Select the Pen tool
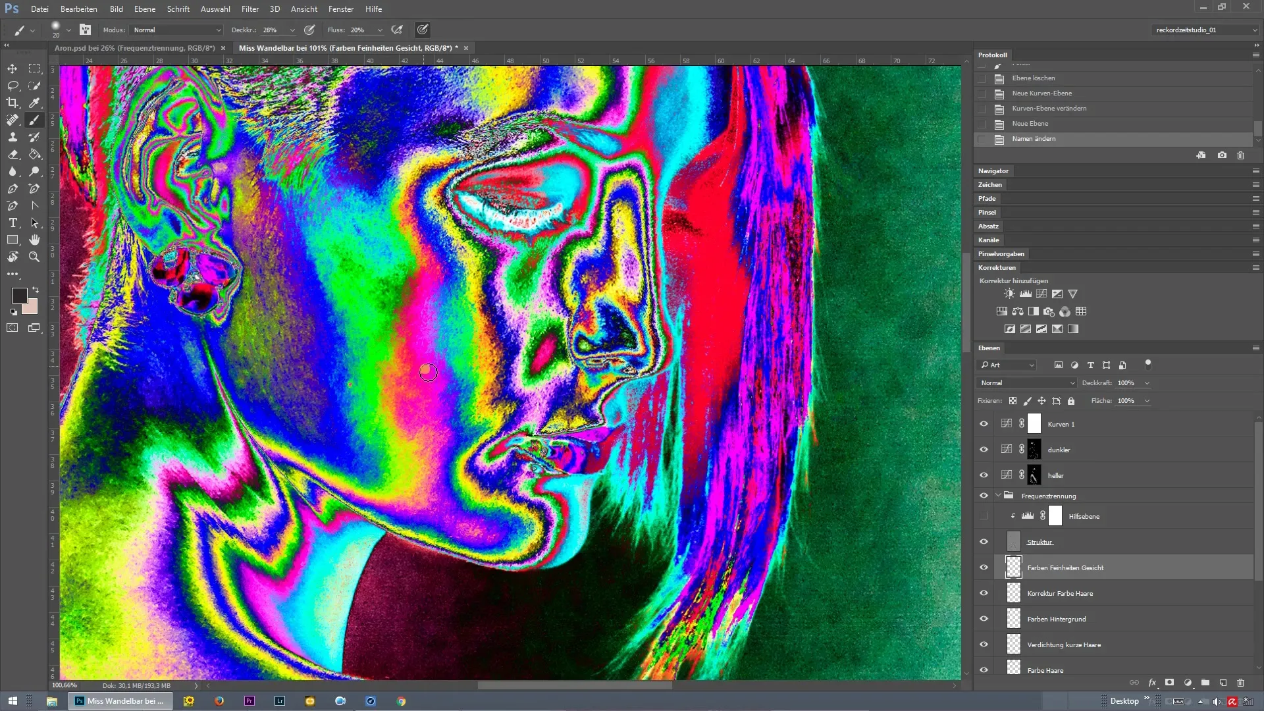 tap(13, 188)
